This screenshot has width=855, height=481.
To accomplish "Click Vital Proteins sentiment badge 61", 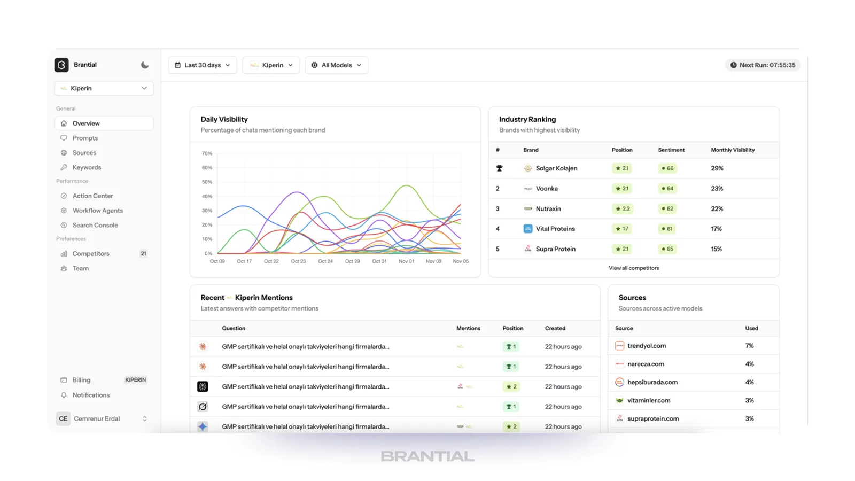I will (667, 229).
